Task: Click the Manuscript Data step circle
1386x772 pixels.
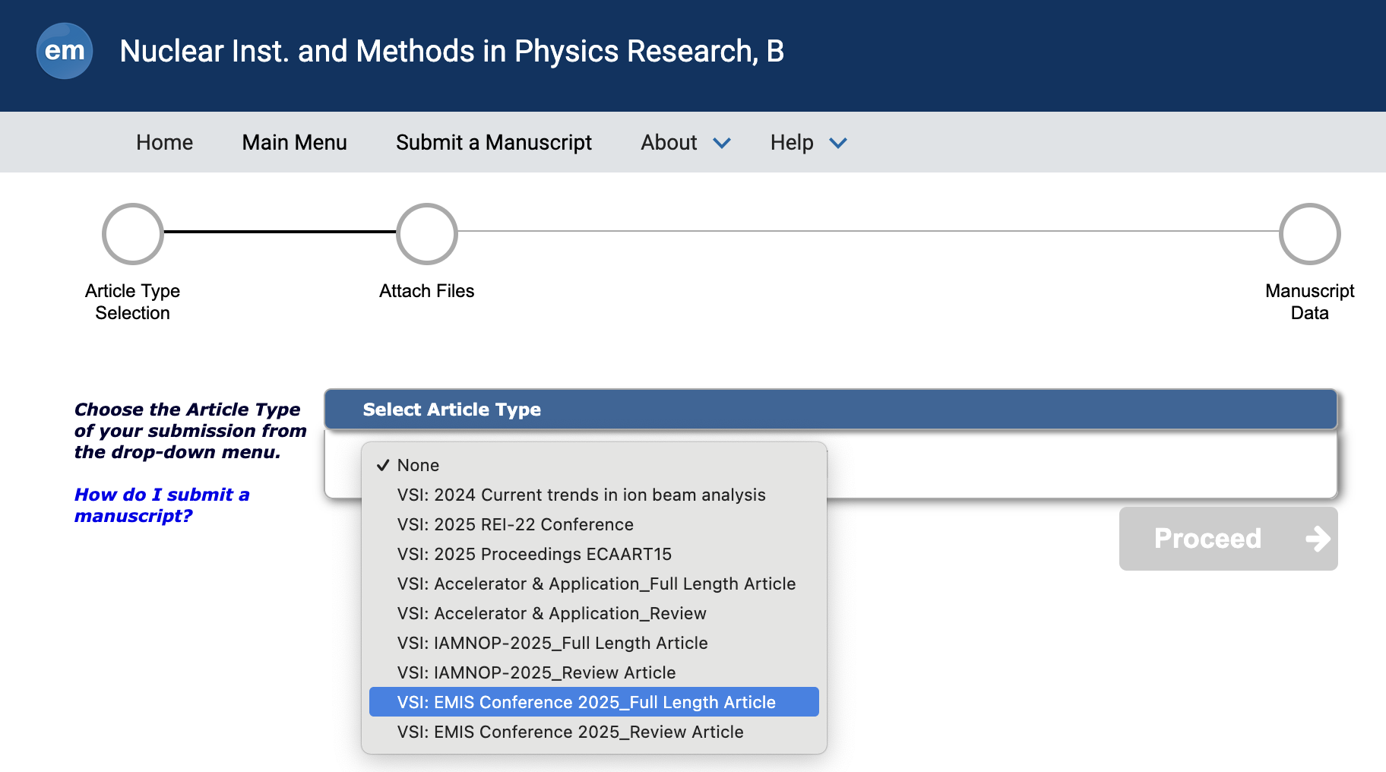Action: tap(1309, 234)
